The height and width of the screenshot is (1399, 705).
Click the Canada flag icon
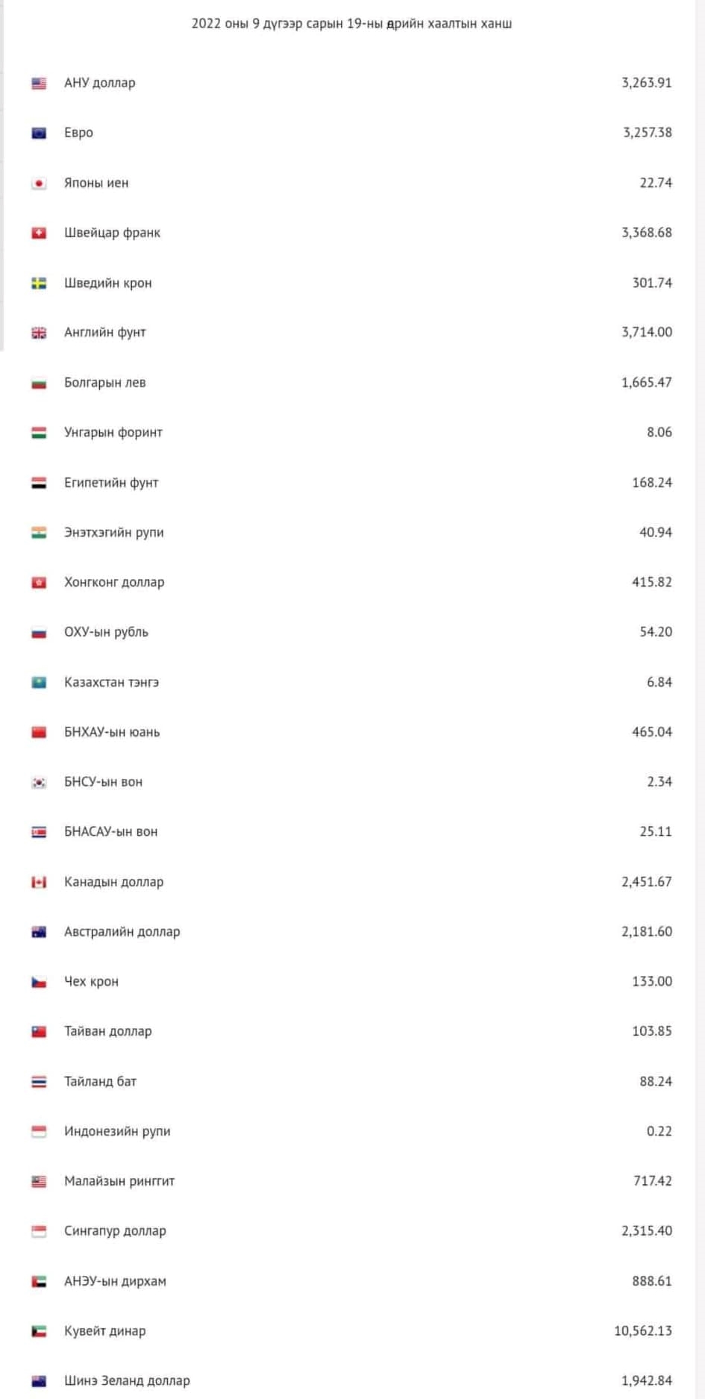(39, 882)
